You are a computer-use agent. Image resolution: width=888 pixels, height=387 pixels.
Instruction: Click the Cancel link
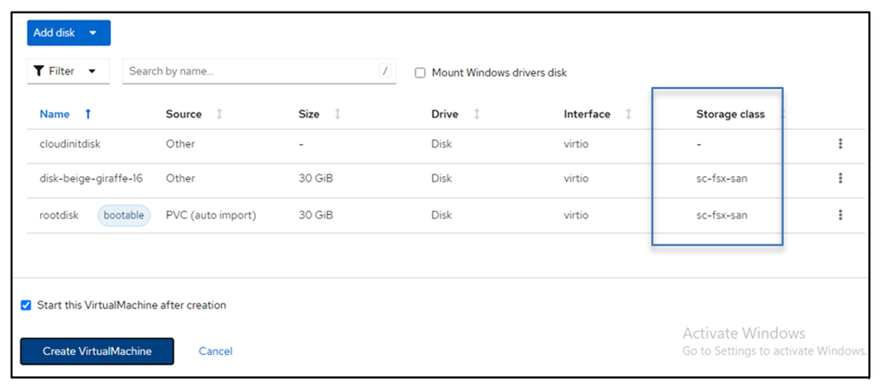click(215, 351)
